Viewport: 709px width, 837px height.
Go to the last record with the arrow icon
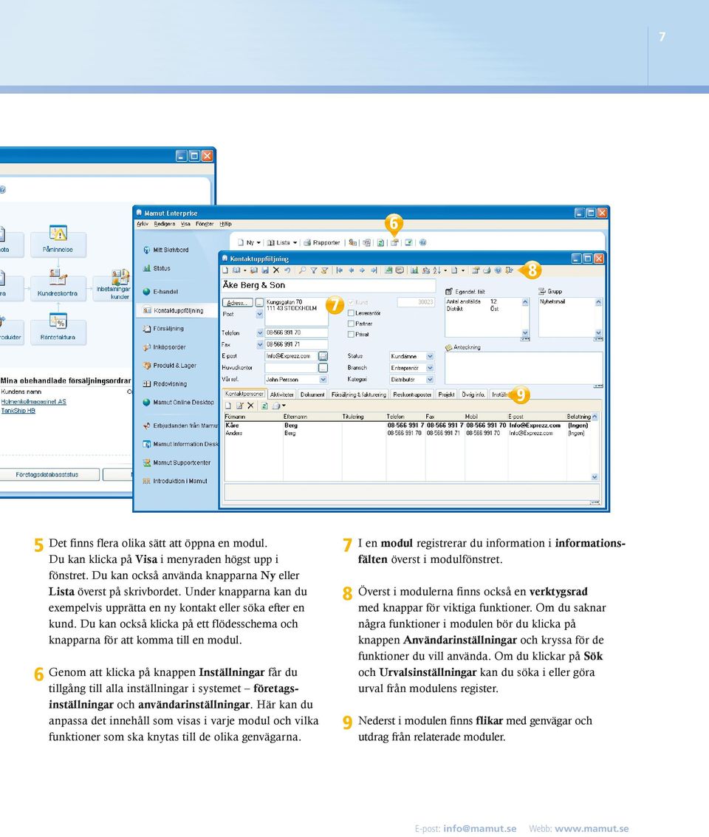click(374, 270)
